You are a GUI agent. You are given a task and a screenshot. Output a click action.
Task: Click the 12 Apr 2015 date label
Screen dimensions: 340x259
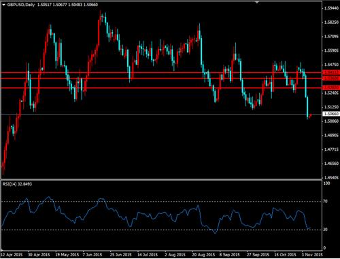pos(12,254)
